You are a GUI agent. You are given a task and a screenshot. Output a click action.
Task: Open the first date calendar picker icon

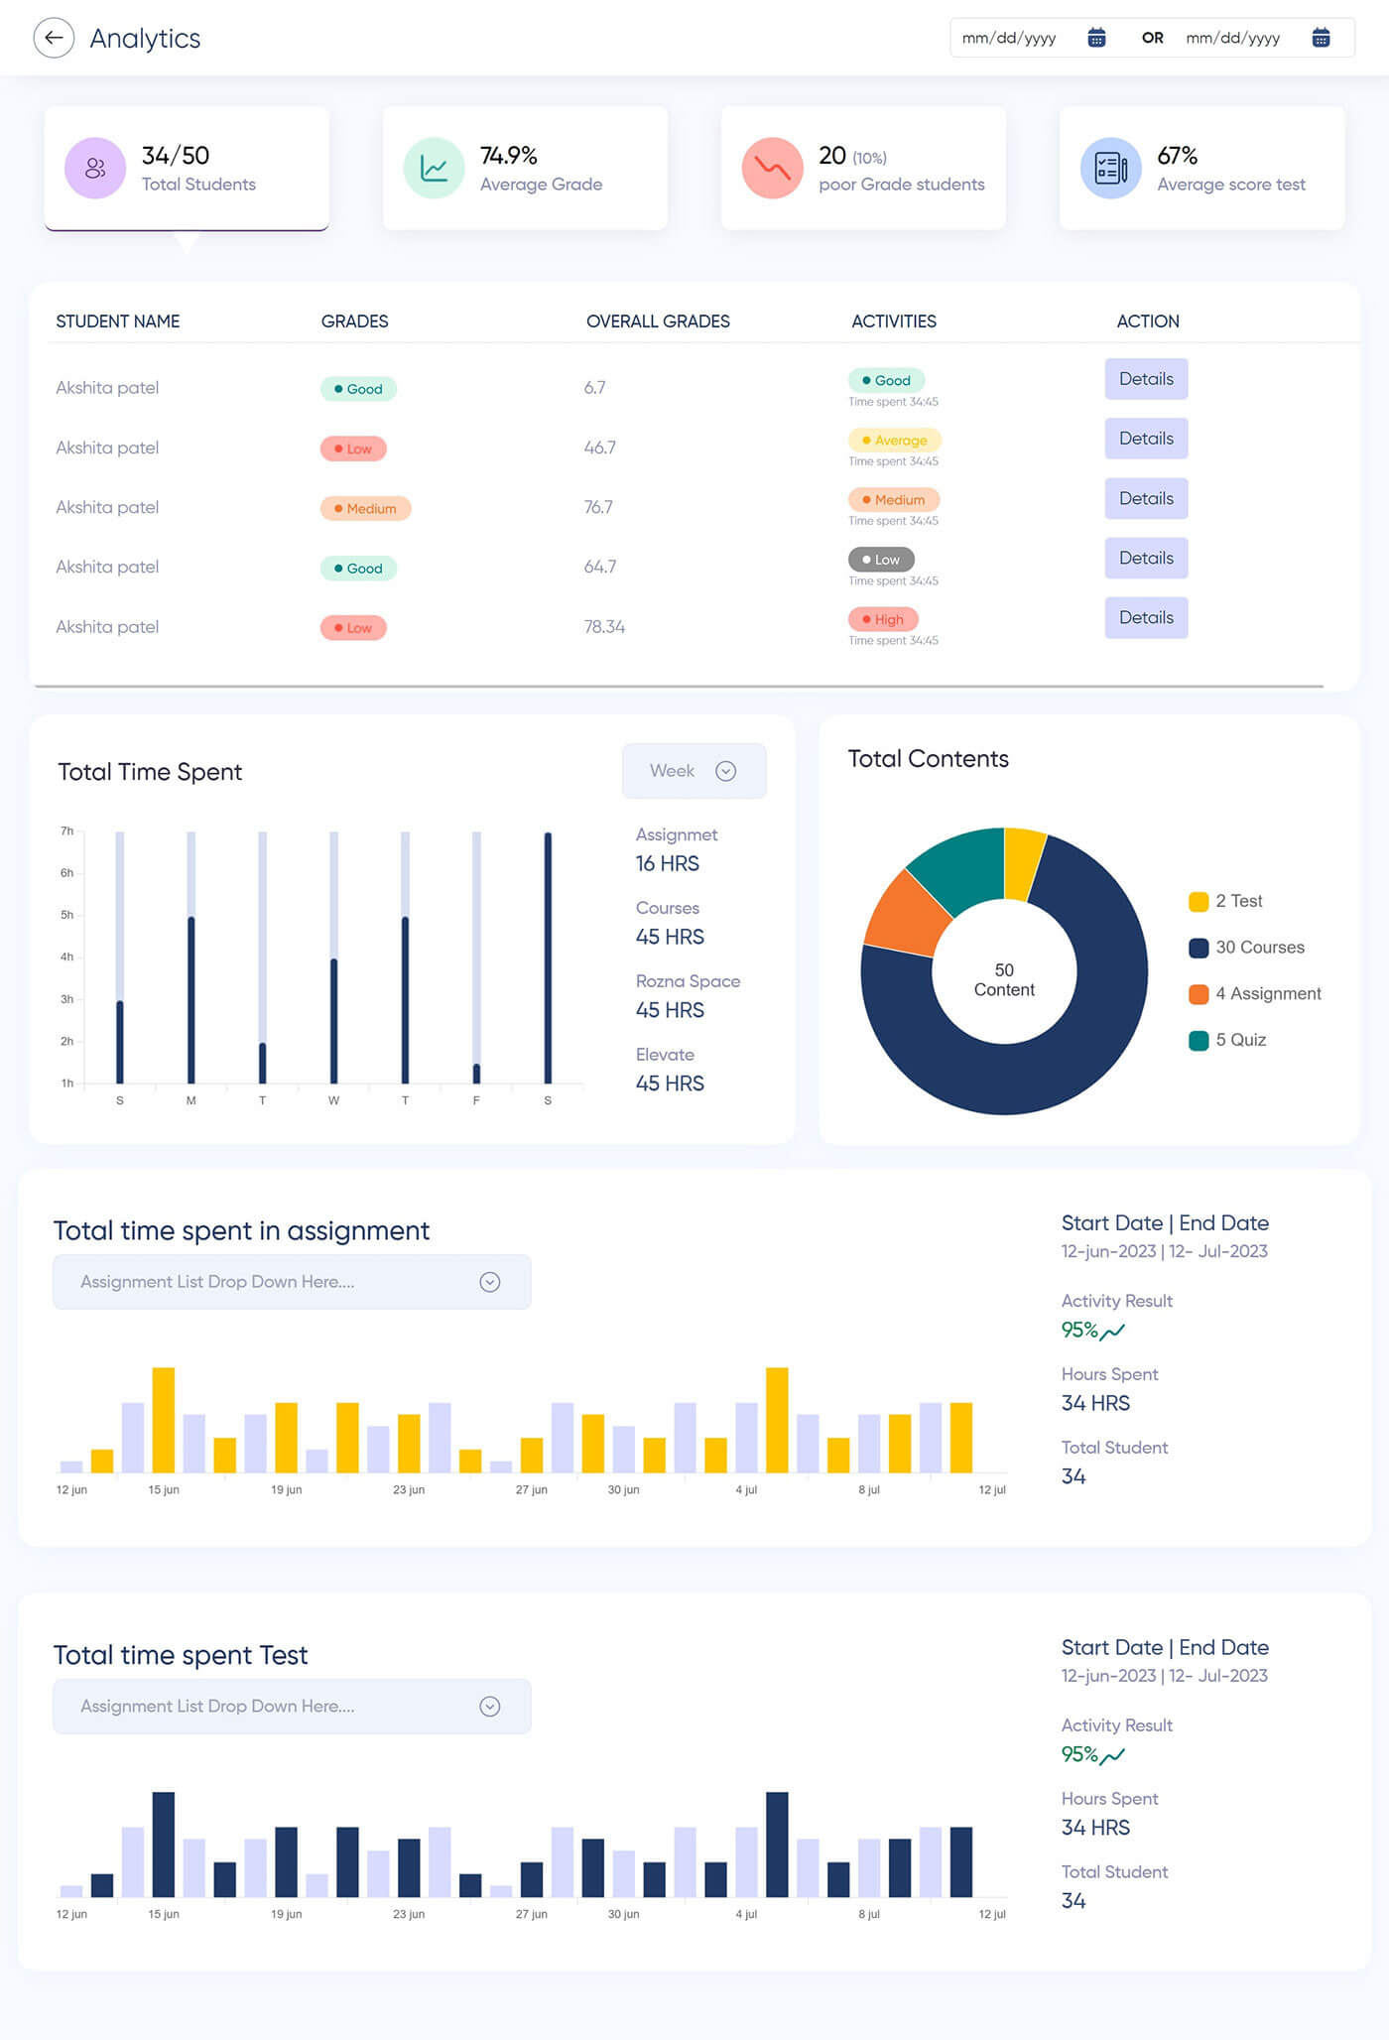coord(1096,38)
